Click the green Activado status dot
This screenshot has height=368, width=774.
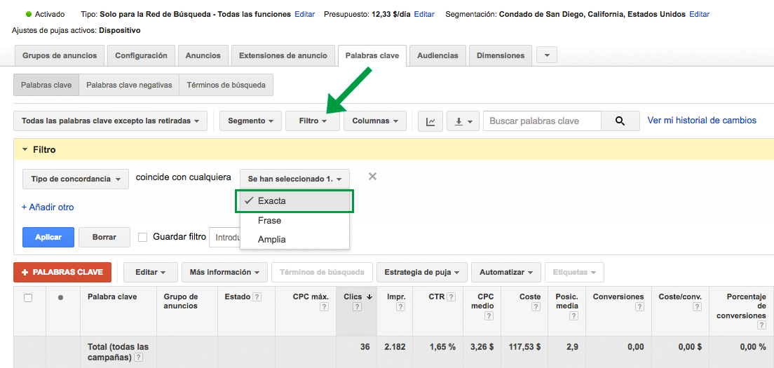click(28, 14)
